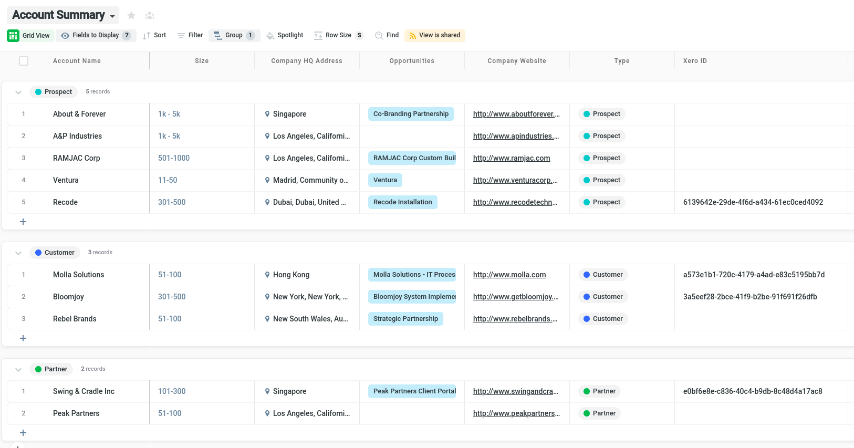This screenshot has width=854, height=448.
Task: Click the View is shared button
Action: [434, 35]
